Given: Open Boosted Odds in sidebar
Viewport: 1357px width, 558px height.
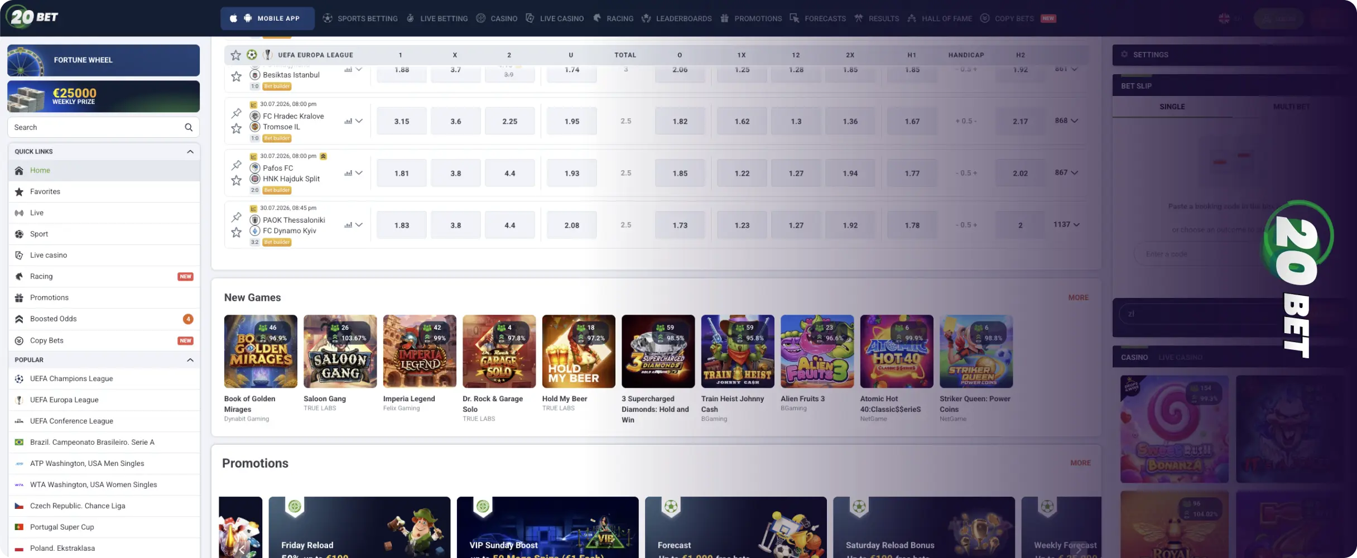Looking at the screenshot, I should click(104, 319).
